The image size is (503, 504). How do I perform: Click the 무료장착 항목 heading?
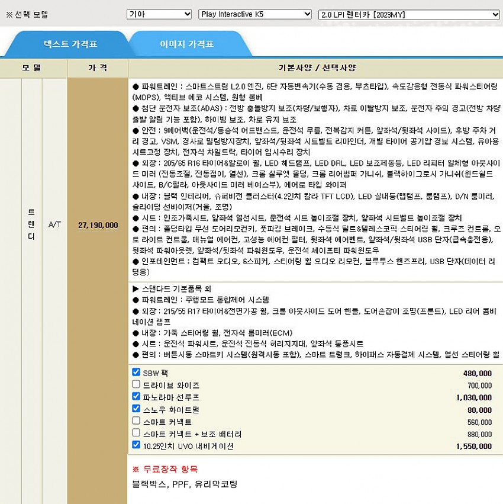pos(165,469)
